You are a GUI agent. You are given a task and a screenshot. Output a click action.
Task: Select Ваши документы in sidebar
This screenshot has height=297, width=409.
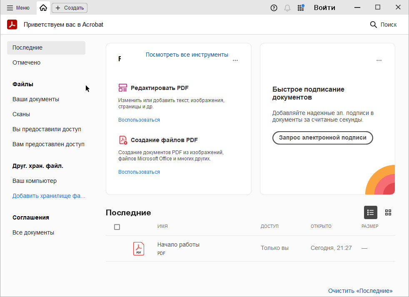tap(36, 99)
